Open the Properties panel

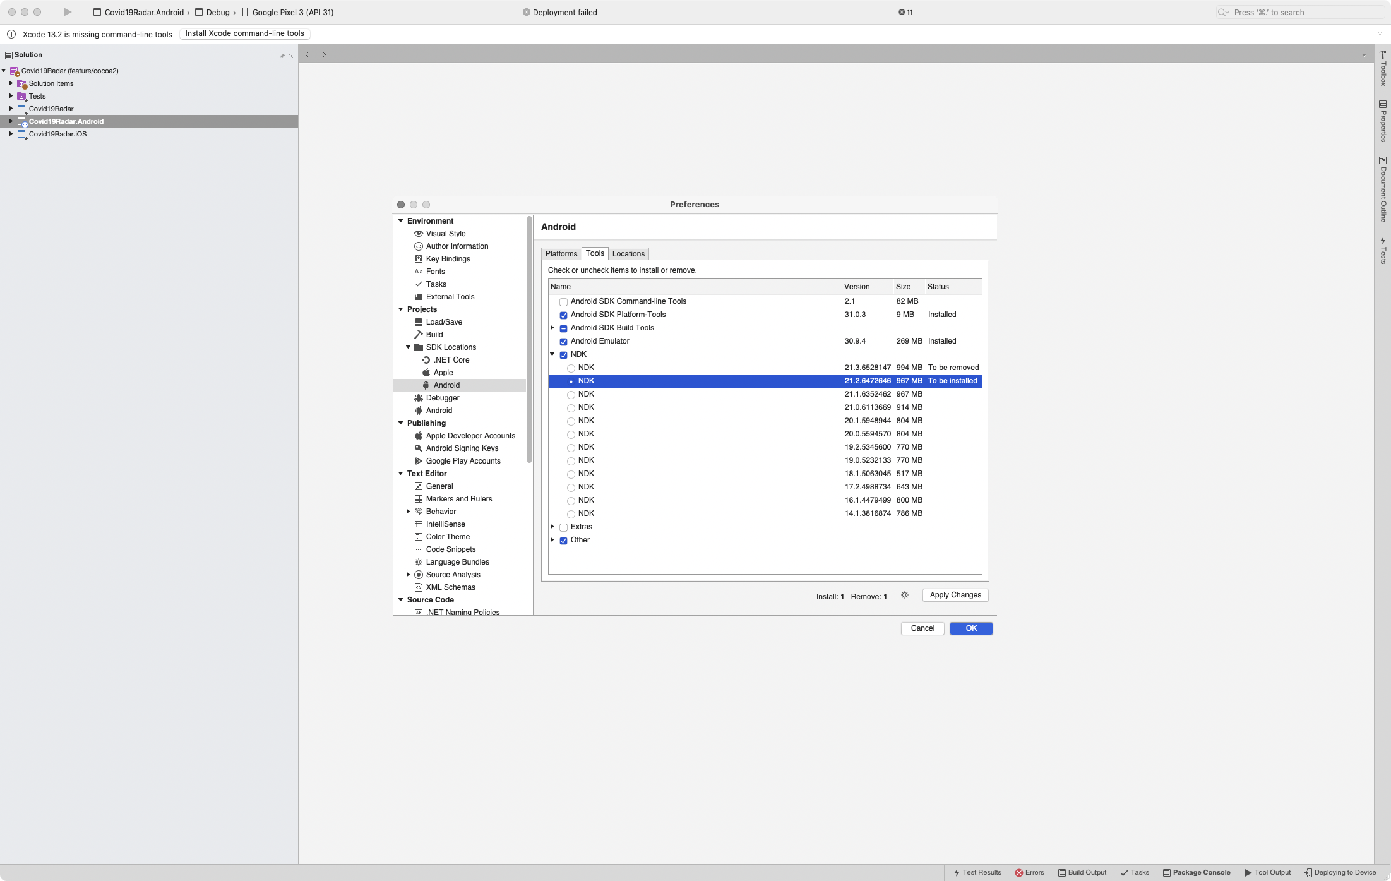pos(1382,123)
